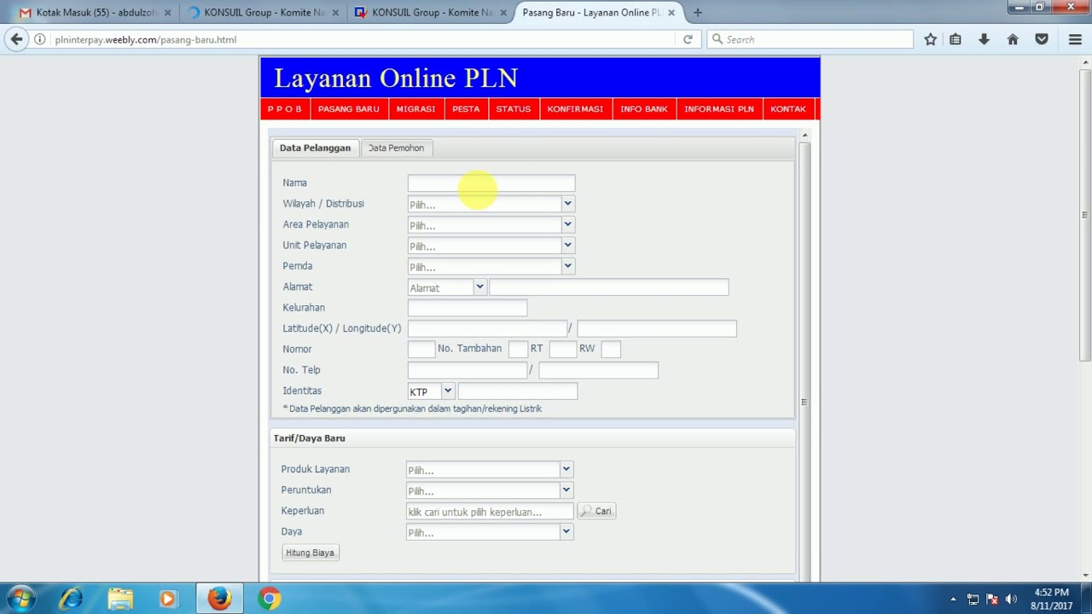Click the Alamat text input field
The width and height of the screenshot is (1092, 614).
(x=609, y=287)
